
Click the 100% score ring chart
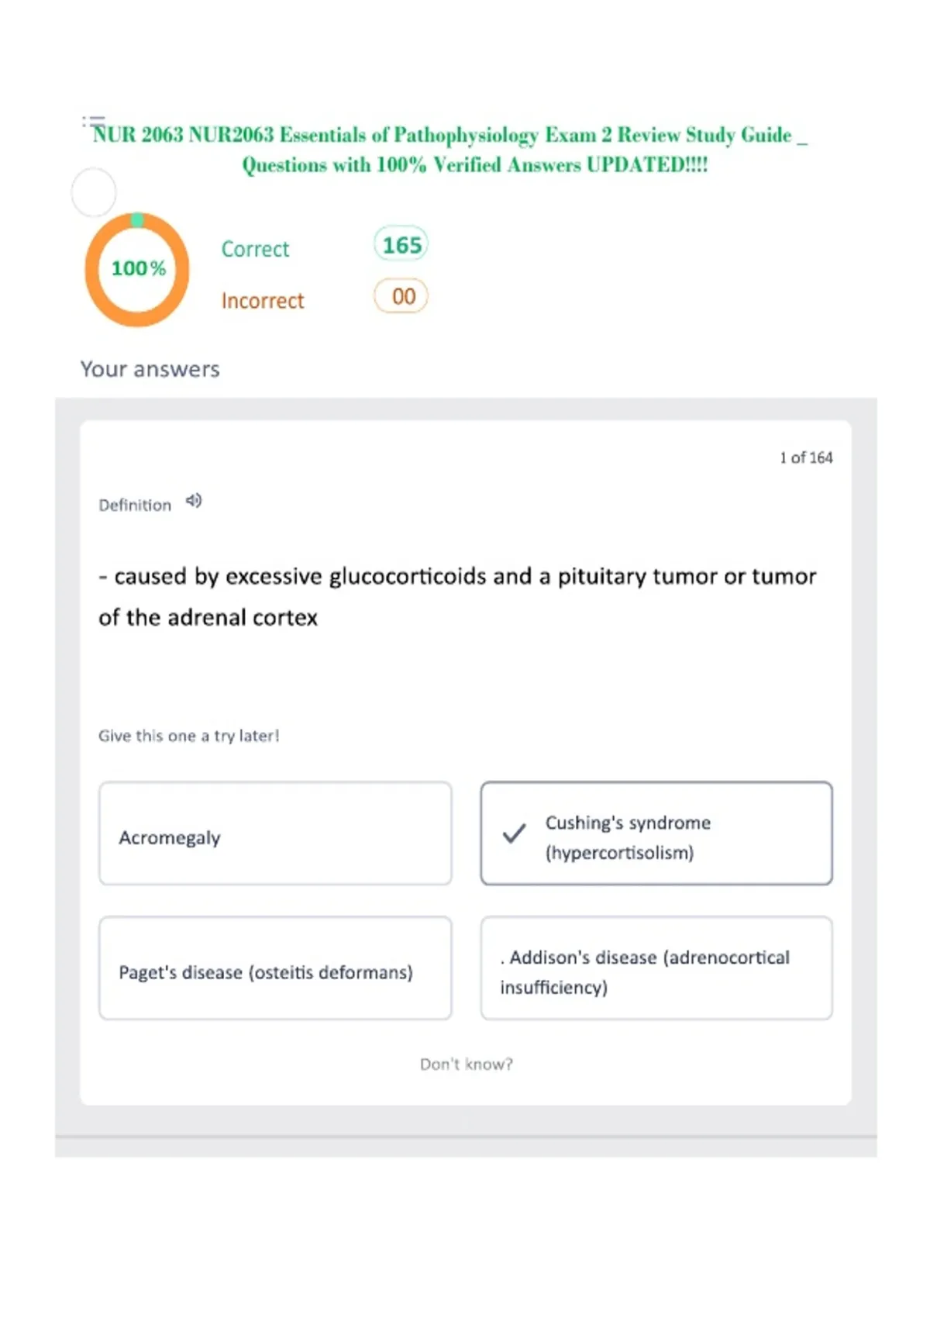pyautogui.click(x=137, y=269)
